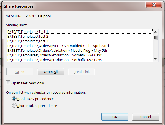The width and height of the screenshot is (165, 125).
Task: Confirm the dialog with OK
Action: pos(115,117)
